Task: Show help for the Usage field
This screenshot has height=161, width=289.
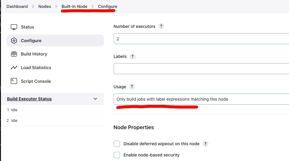Action: pyautogui.click(x=132, y=86)
